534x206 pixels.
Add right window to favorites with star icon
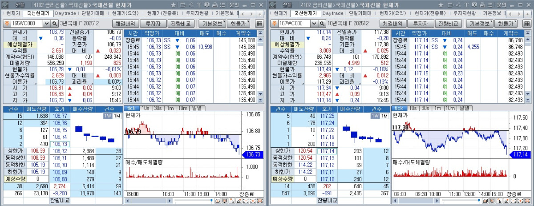tap(441, 4)
